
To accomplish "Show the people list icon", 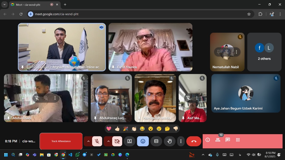I will point(218,140).
